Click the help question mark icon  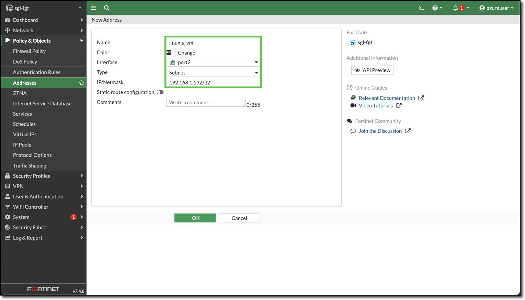pyautogui.click(x=435, y=8)
